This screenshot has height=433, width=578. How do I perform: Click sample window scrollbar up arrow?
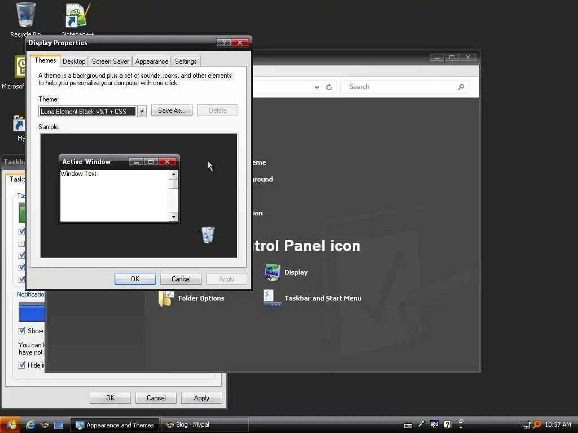174,174
